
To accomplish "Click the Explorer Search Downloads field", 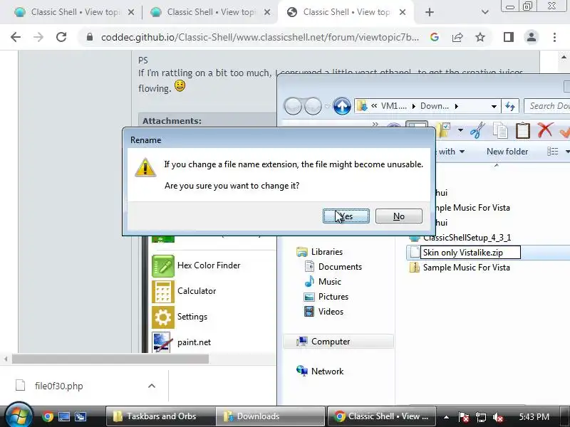I will (547, 106).
